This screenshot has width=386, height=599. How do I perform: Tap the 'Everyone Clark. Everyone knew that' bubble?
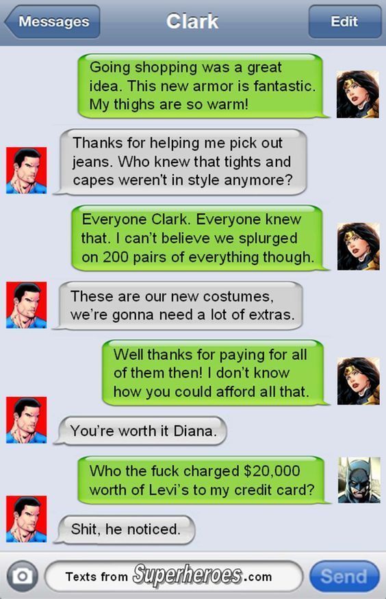[200, 238]
